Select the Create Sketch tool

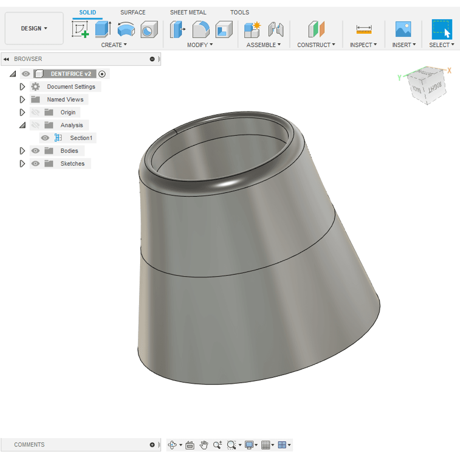pyautogui.click(x=80, y=29)
